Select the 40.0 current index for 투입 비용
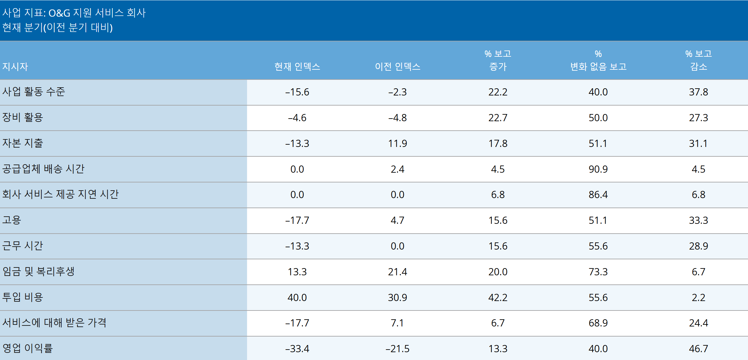Viewport: 748px width, 360px height. [x=297, y=297]
